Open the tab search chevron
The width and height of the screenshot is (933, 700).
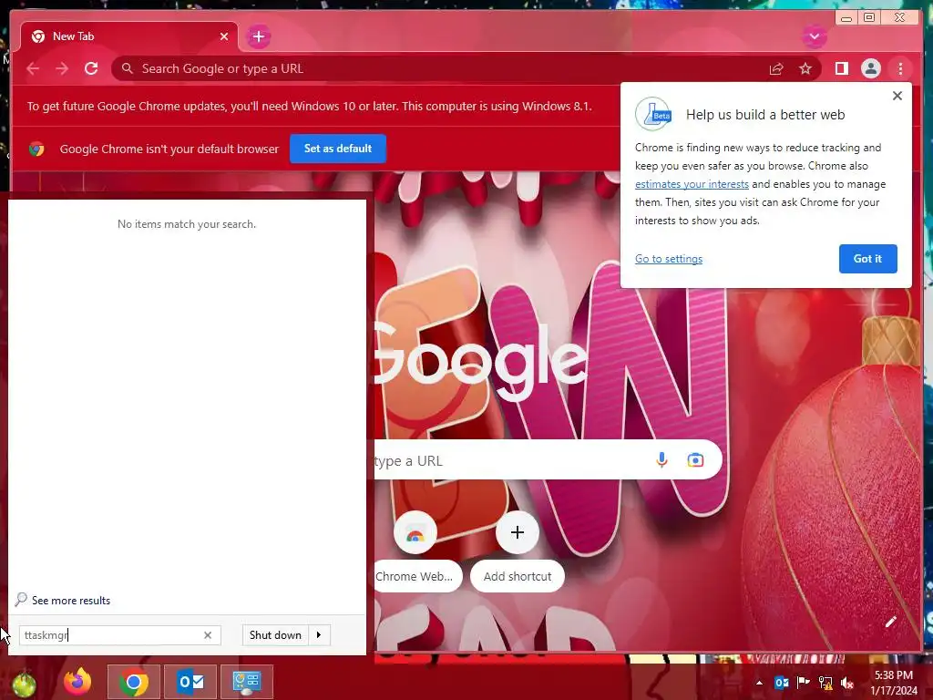[814, 36]
